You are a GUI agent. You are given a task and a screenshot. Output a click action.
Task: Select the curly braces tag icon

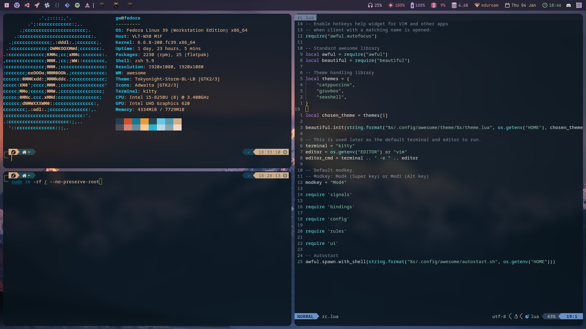(x=57, y=5)
